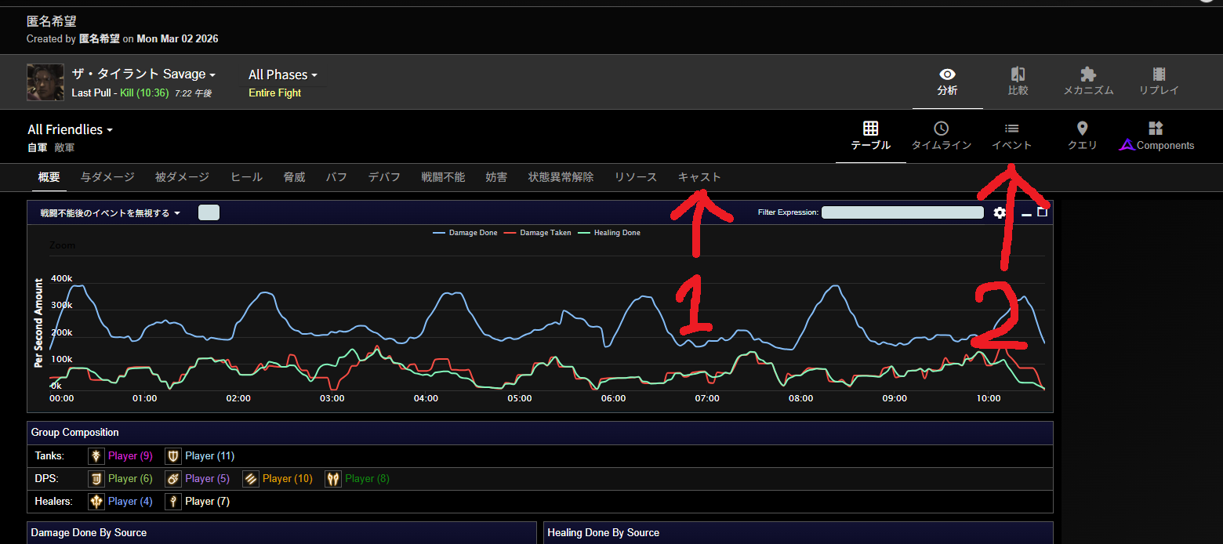The width and height of the screenshot is (1223, 544).
Task: Click the chart settings gear icon
Action: point(1000,212)
